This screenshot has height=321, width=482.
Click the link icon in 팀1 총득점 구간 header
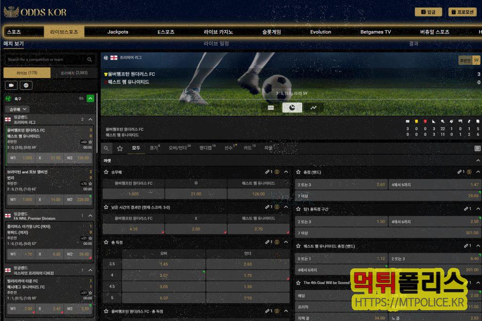466,209
